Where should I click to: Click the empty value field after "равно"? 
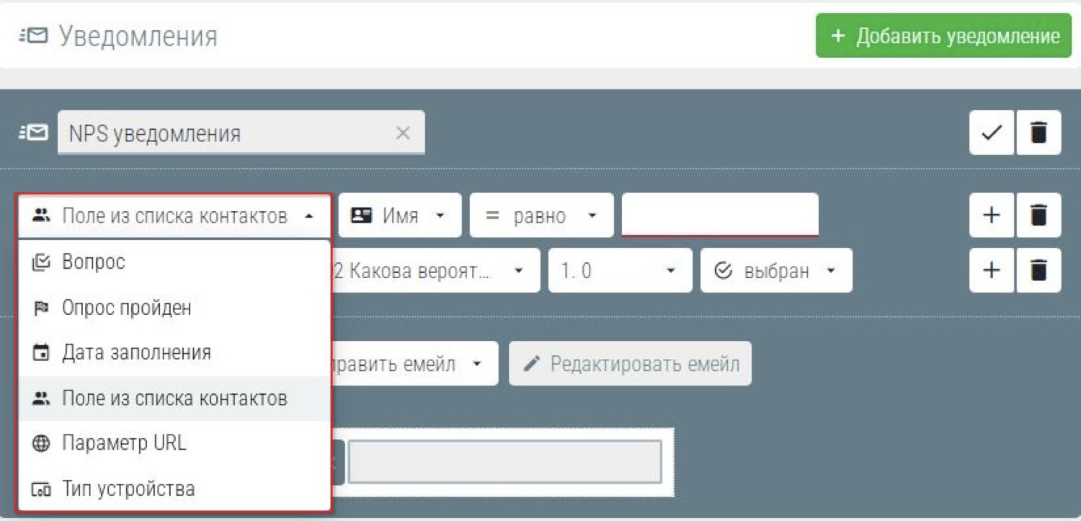[719, 214]
